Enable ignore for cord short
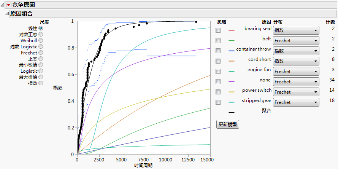The width and height of the screenshot is (338, 169). (x=218, y=61)
